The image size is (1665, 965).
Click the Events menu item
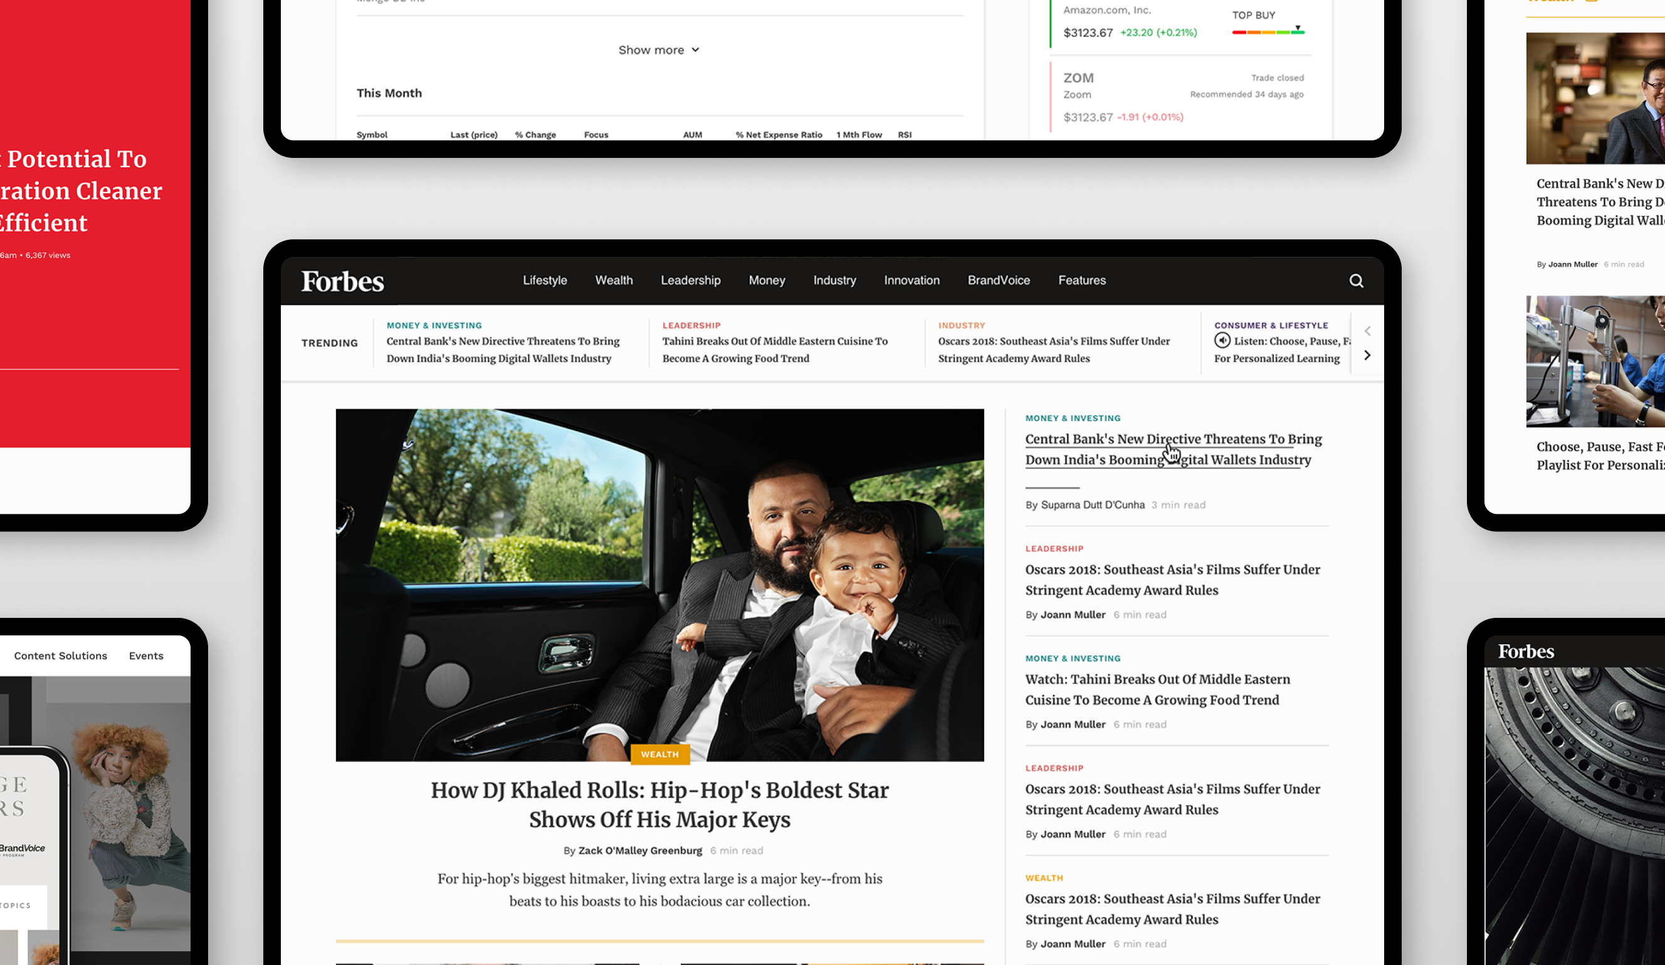(145, 655)
